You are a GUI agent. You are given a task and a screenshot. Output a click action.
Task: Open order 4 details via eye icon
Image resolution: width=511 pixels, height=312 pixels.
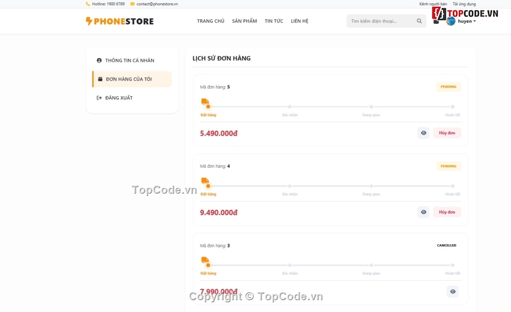423,212
